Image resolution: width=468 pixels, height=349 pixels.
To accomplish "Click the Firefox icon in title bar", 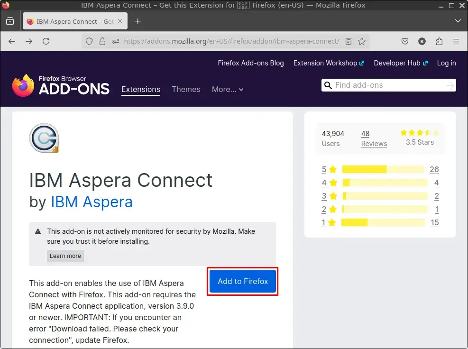I will point(5,5).
